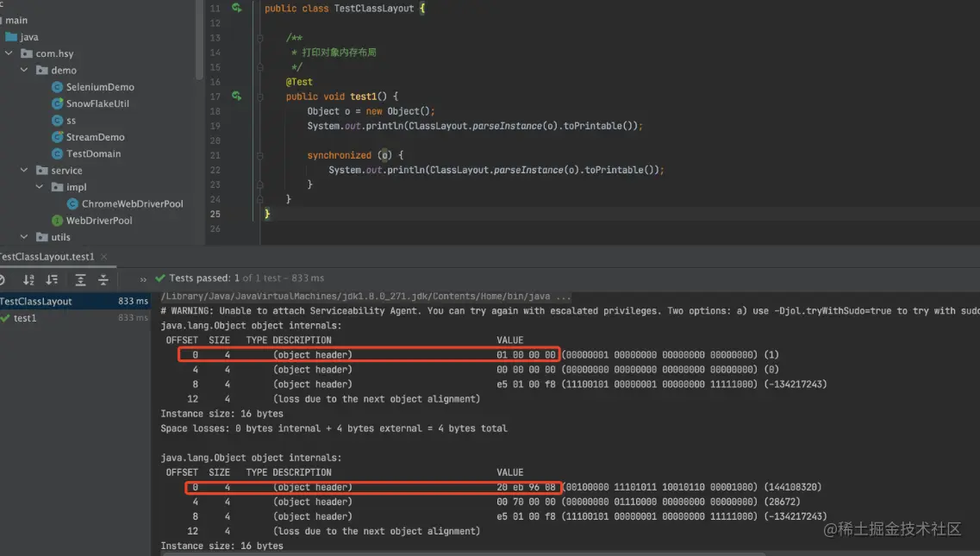Click line number 25 in gutter
Screen dimensions: 980x556
pos(215,214)
